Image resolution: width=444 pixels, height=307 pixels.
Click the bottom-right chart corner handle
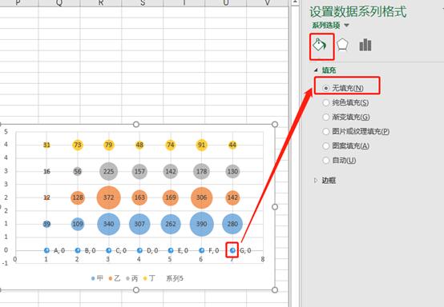click(275, 290)
